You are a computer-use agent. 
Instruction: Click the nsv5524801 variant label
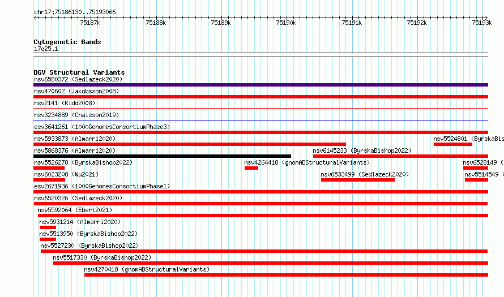469,139
